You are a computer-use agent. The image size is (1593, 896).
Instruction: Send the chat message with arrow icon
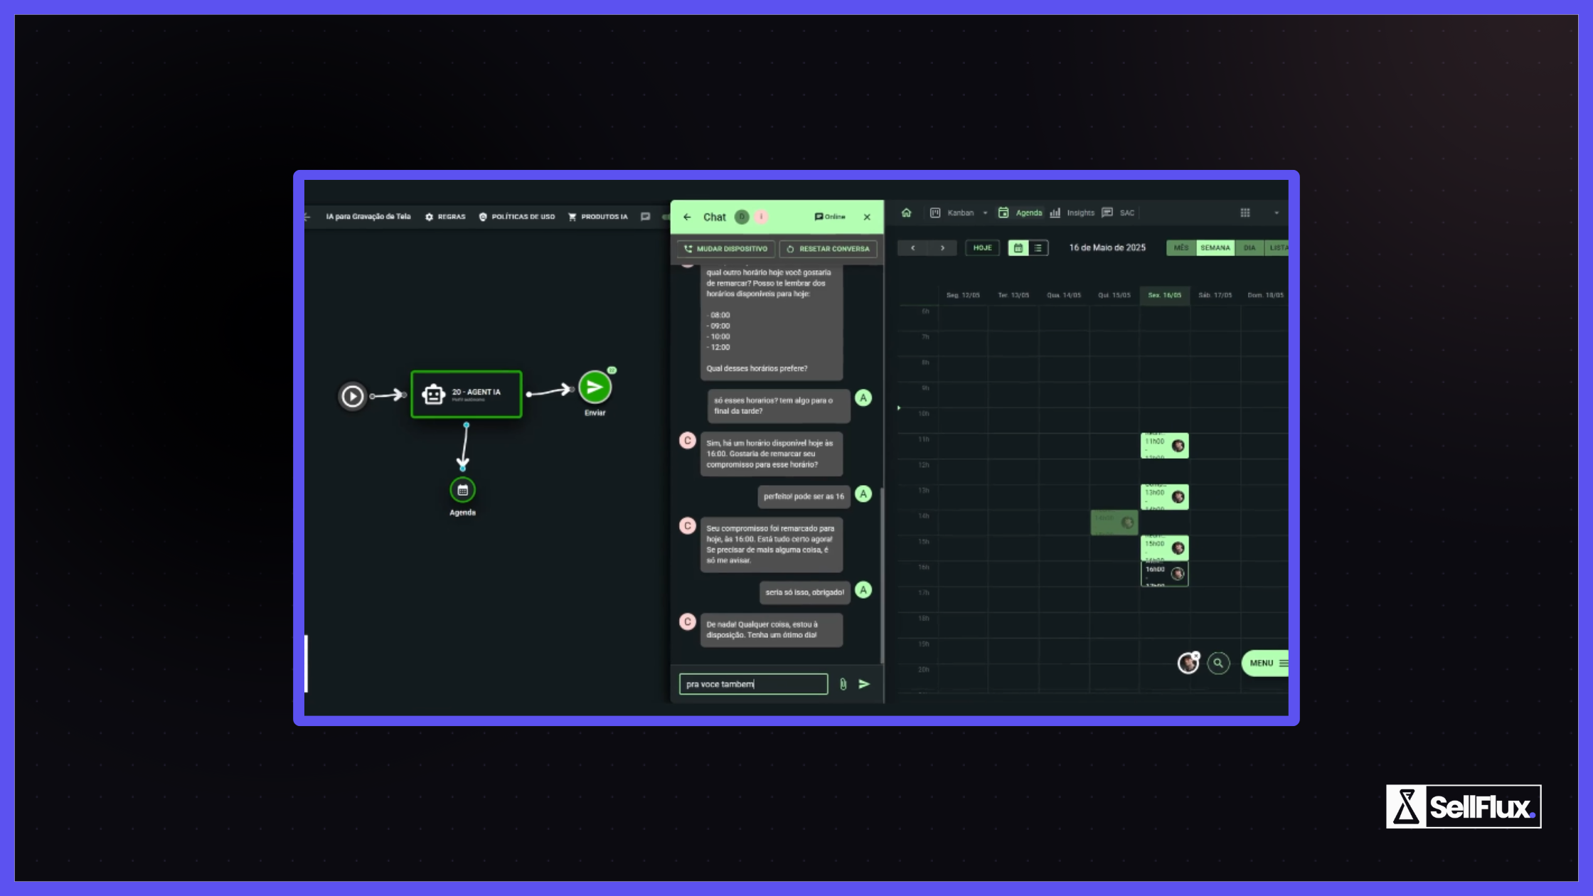tap(864, 684)
